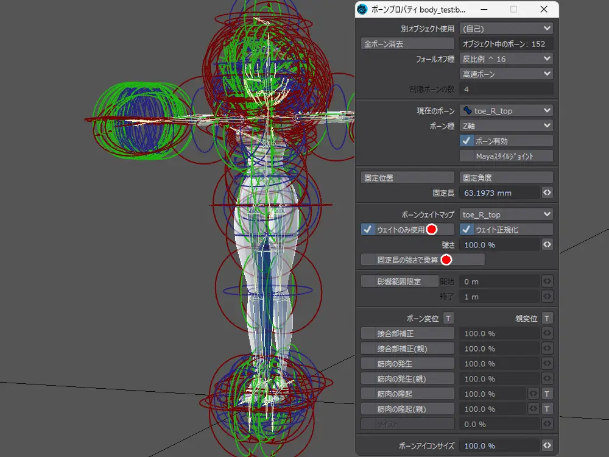Image resolution: width=609 pixels, height=457 pixels.
Task: Click envelope button on 筋肉の隆起(親) row
Action: (x=533, y=409)
